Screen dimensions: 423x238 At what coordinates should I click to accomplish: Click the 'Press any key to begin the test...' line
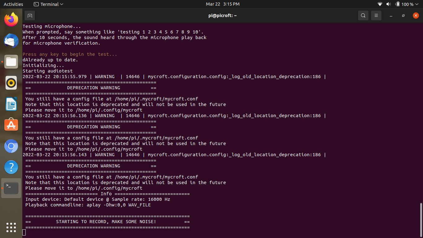tap(70, 54)
